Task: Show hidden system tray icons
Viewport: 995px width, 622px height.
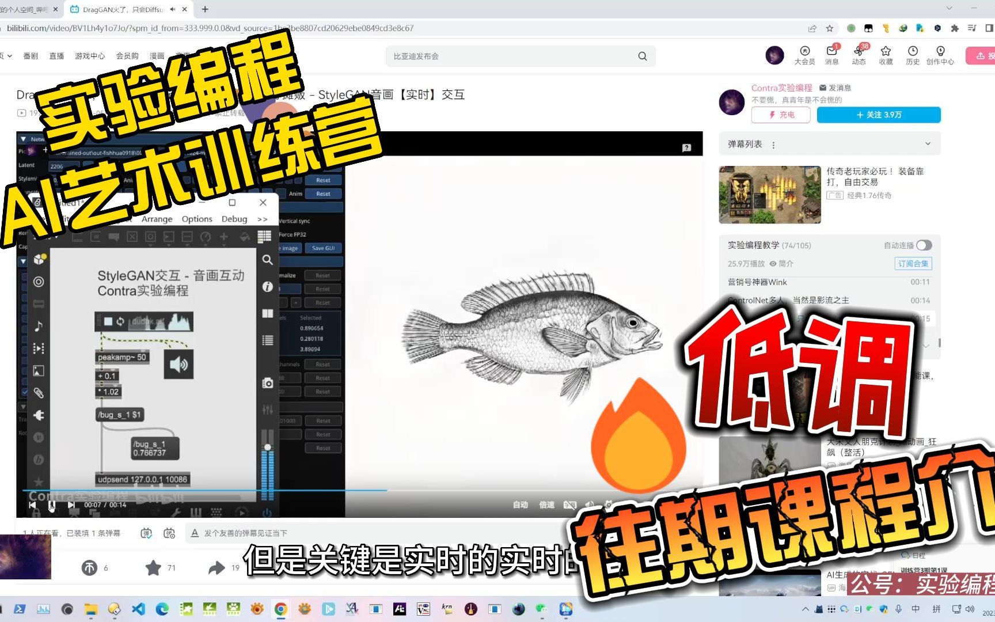Action: pos(805,609)
